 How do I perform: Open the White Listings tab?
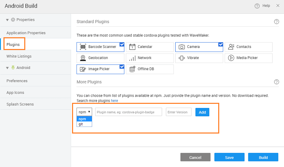19,56
